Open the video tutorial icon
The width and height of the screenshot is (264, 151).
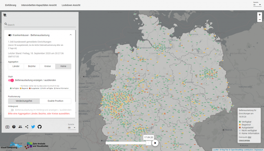[x=7, y=127]
